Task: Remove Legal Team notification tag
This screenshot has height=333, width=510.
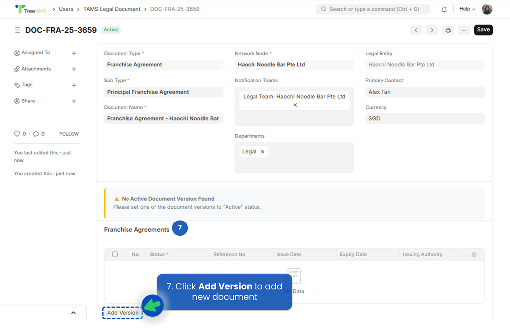Action: click(295, 105)
